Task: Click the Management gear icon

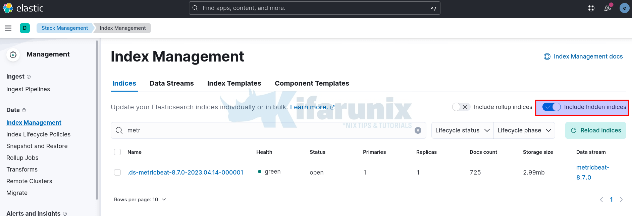Action: (13, 55)
